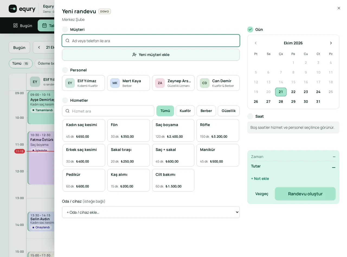
Task: Go to previous month in calendar
Action: (256, 43)
